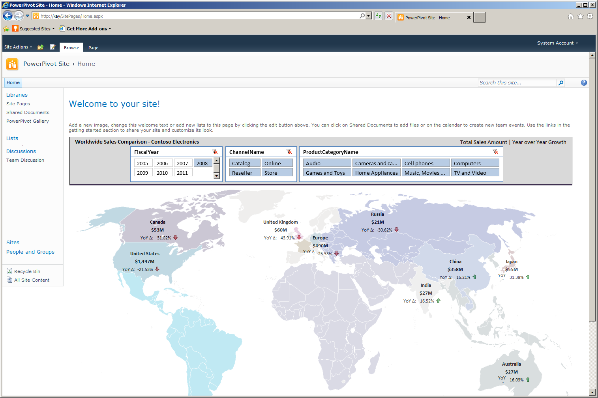This screenshot has width=598, height=398.
Task: Open the System Account user menu
Action: (557, 43)
